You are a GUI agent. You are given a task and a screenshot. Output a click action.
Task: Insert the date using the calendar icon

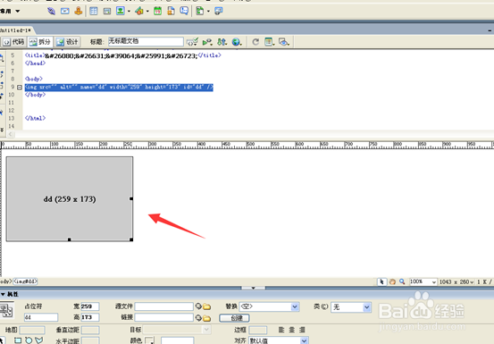(157, 12)
